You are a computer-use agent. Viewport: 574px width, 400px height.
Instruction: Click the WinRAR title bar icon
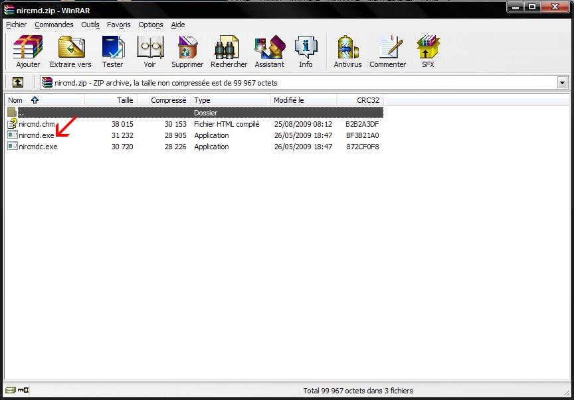coord(9,10)
